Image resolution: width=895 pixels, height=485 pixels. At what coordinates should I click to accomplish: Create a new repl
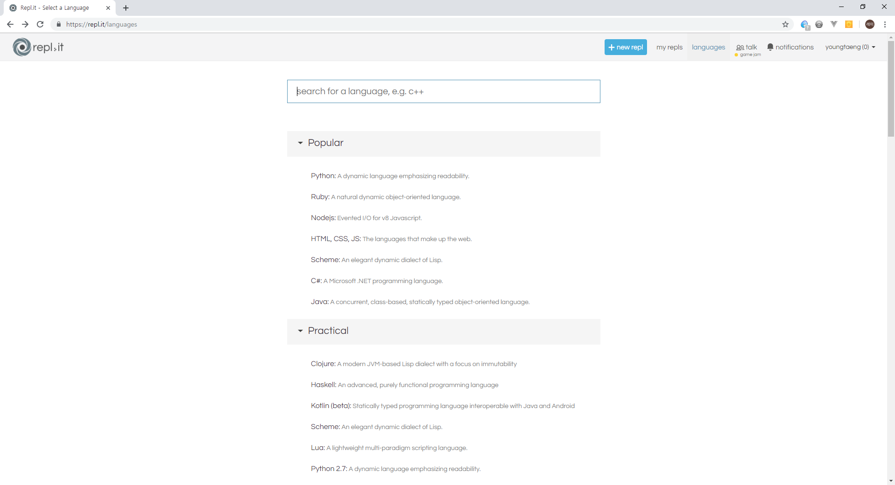[x=626, y=47]
